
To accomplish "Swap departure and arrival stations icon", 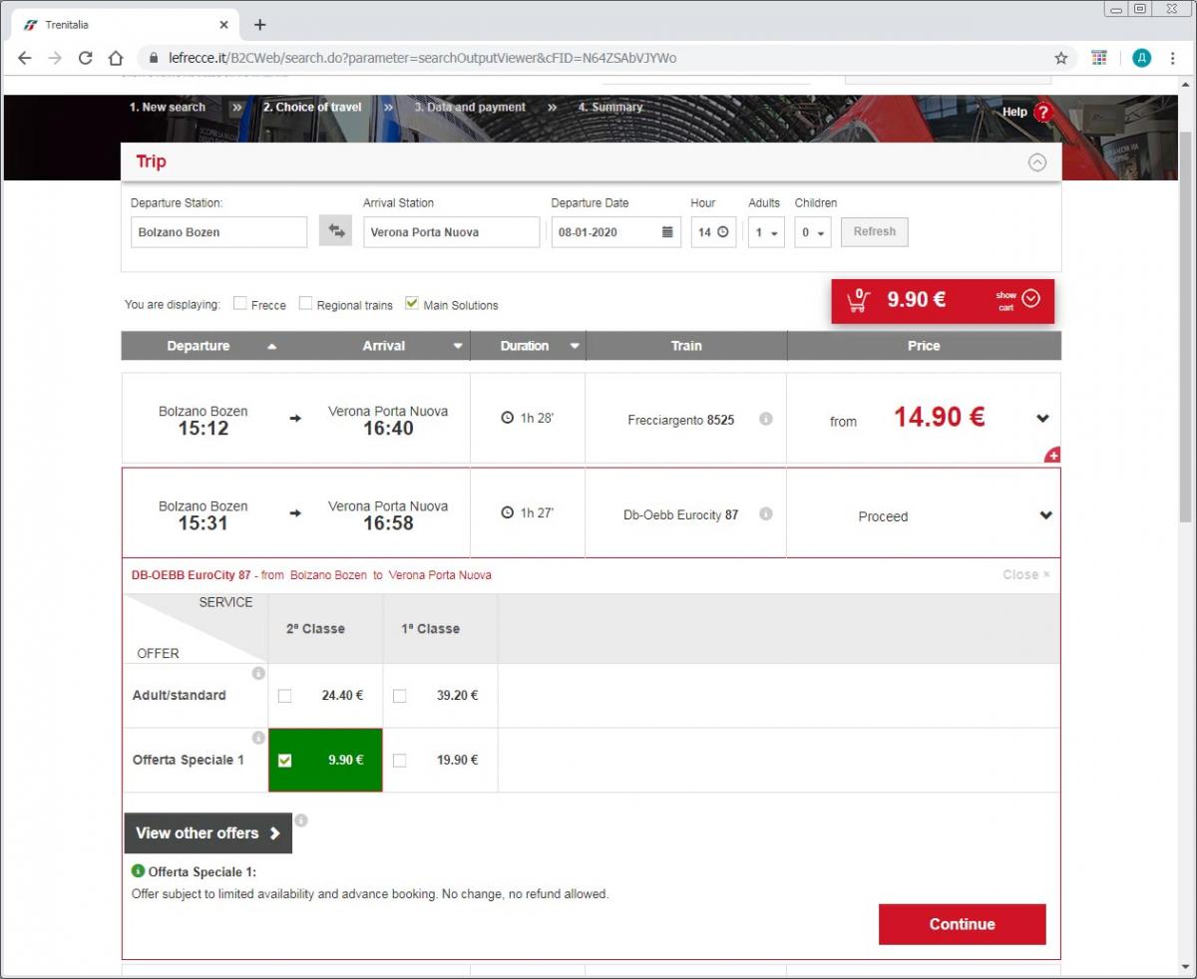I will [x=336, y=231].
